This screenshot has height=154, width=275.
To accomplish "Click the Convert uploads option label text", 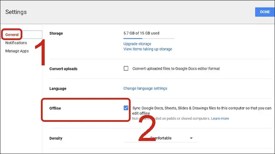I will (176, 68).
